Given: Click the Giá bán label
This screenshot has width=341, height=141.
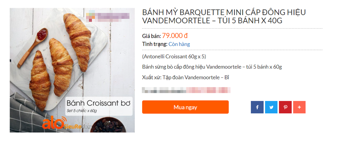Looking at the screenshot, I should coord(151,36).
